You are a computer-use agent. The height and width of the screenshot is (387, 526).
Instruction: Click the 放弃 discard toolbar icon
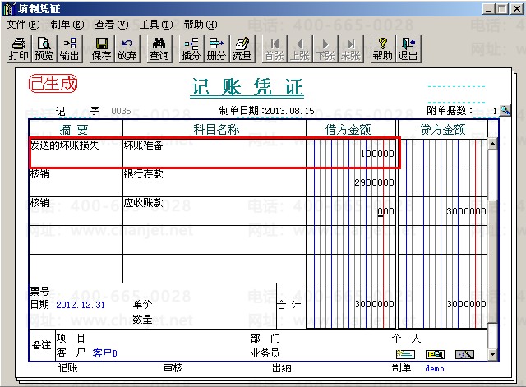point(127,49)
